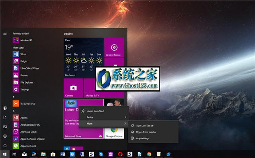Launch Word from the Most used list
The height and width of the screenshot is (158, 255).
click(x=20, y=54)
